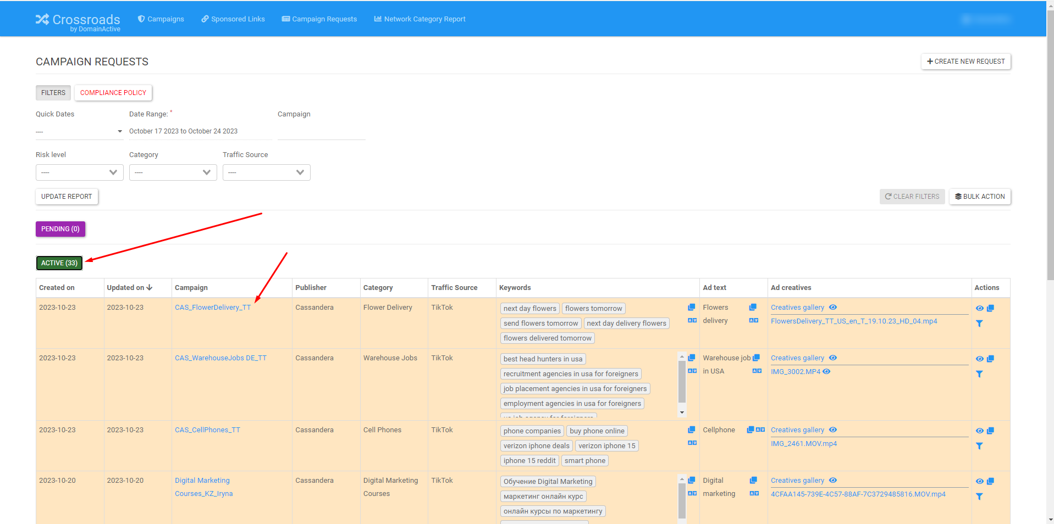Screen dimensions: 1054x524
Task: Click the copy icon in CAS_WarehouseJobs DE_TT actions
Action: (990, 359)
